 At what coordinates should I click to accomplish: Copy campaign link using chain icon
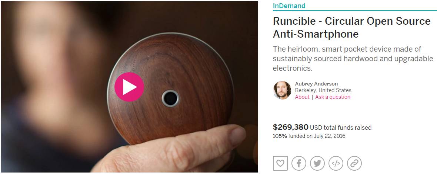354,163
